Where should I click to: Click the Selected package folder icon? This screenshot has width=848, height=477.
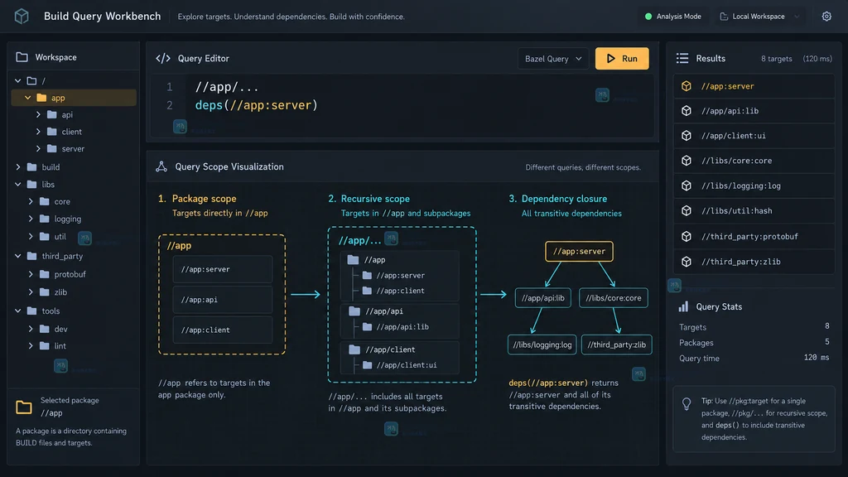click(x=24, y=407)
